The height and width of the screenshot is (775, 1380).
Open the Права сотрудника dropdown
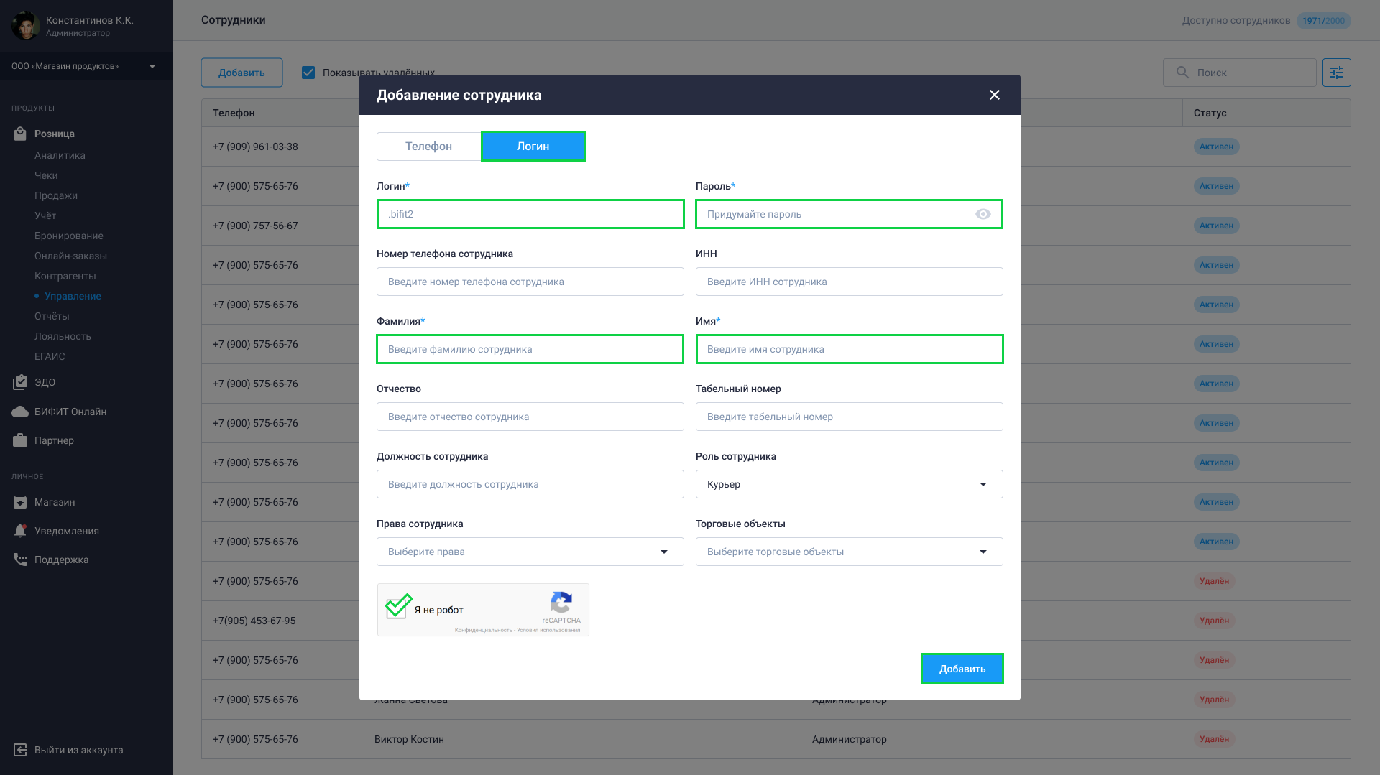click(x=530, y=552)
